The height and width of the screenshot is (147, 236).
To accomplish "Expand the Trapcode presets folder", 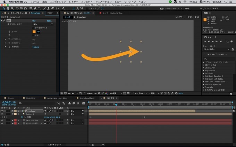I will [204, 87].
